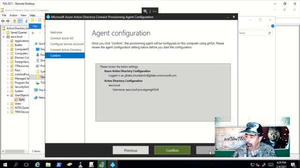
Task: Select aaco.local domain in tree
Action: [16, 37]
